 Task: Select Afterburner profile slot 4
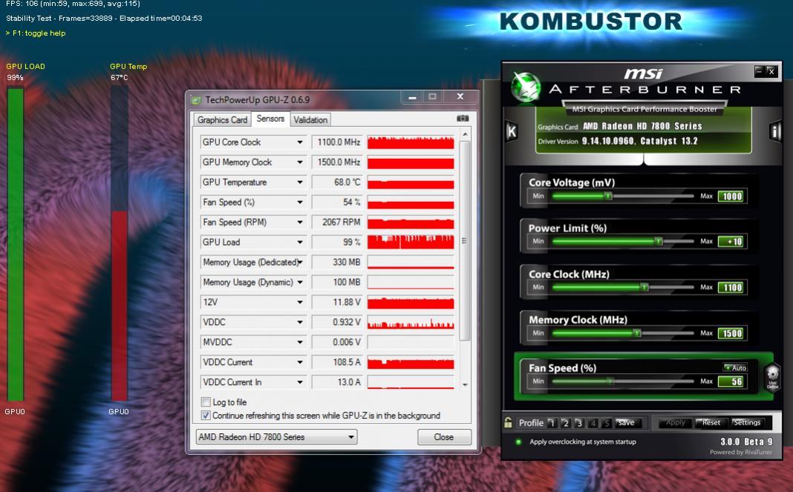click(593, 423)
